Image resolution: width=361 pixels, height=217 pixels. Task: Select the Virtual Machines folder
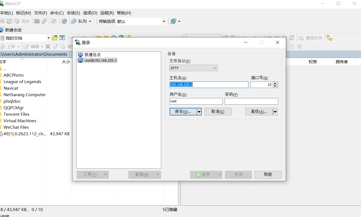[x=20, y=121]
